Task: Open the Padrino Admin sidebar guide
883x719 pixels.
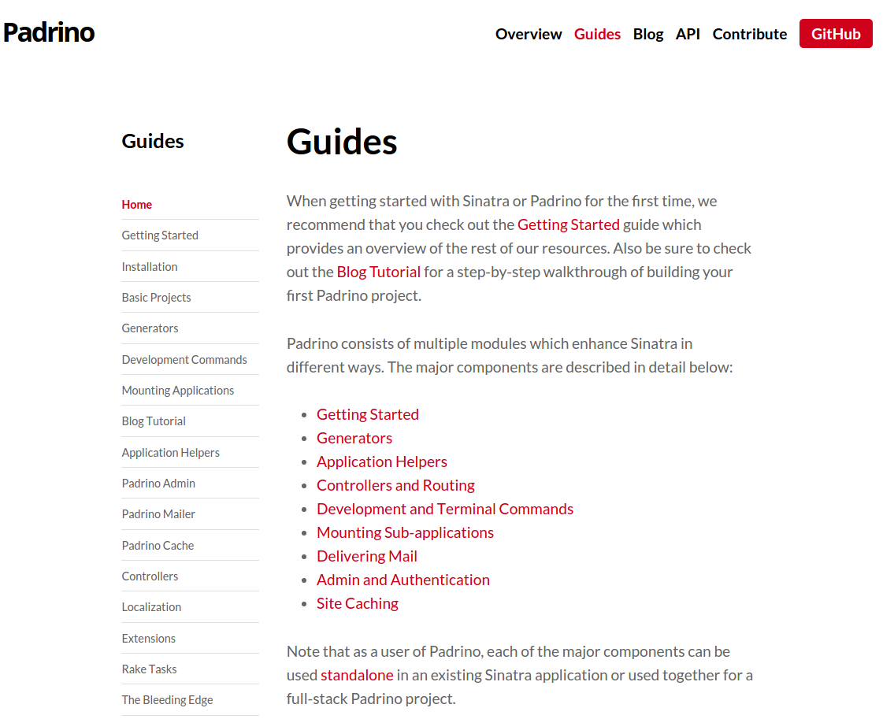Action: pyautogui.click(x=158, y=483)
